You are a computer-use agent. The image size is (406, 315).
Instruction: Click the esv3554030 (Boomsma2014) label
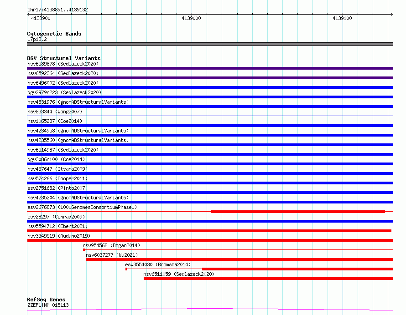158,264
